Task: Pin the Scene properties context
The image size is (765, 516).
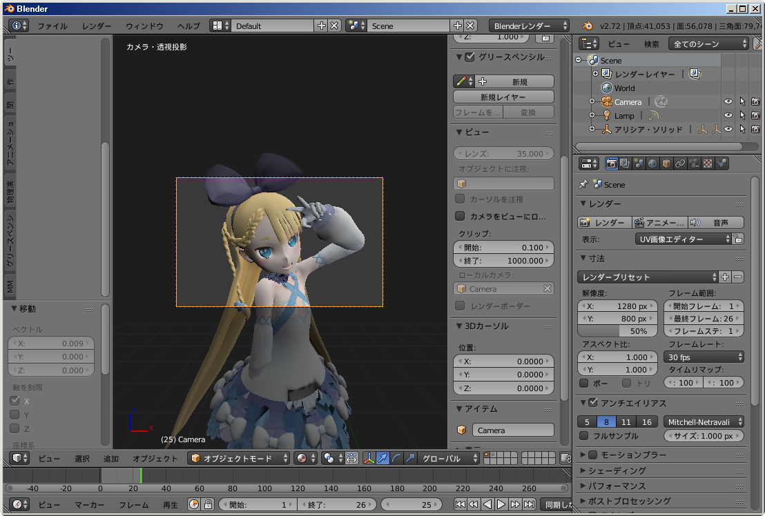Action: [583, 185]
